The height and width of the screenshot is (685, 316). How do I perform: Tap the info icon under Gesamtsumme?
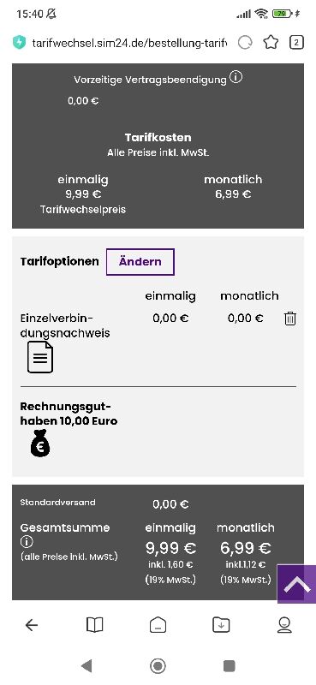(x=27, y=542)
